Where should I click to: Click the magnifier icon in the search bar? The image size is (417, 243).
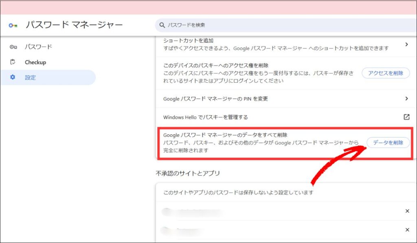pos(162,25)
